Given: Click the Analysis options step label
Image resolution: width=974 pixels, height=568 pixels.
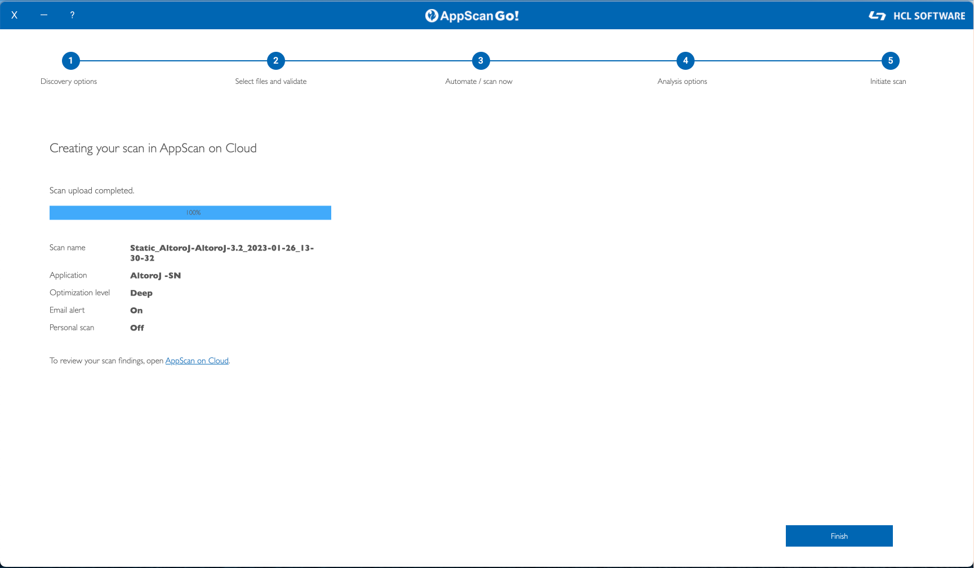Looking at the screenshot, I should point(682,82).
